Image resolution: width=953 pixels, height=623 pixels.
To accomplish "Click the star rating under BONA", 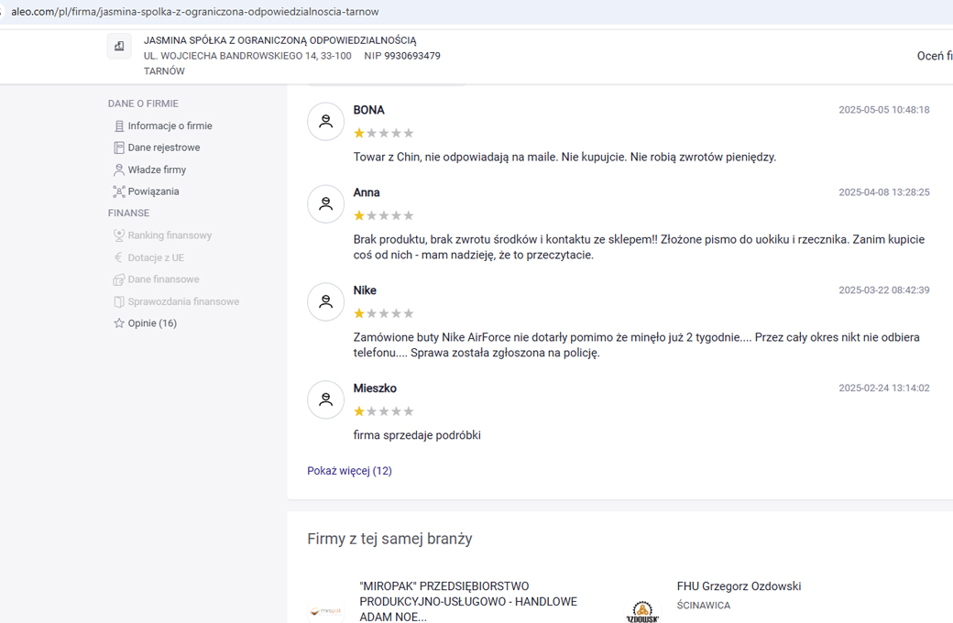I will point(384,133).
